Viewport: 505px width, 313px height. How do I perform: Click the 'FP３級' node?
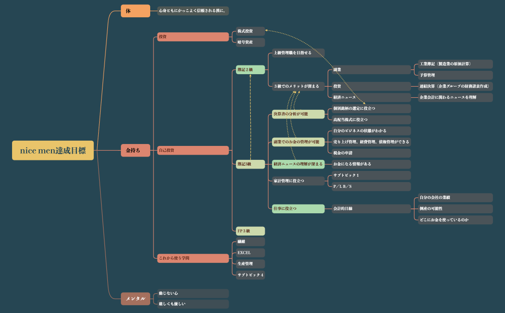pyautogui.click(x=250, y=231)
